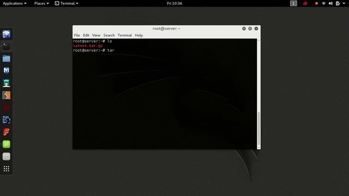Close the root@server terminal window
This screenshot has height=196, width=349.
256,29
